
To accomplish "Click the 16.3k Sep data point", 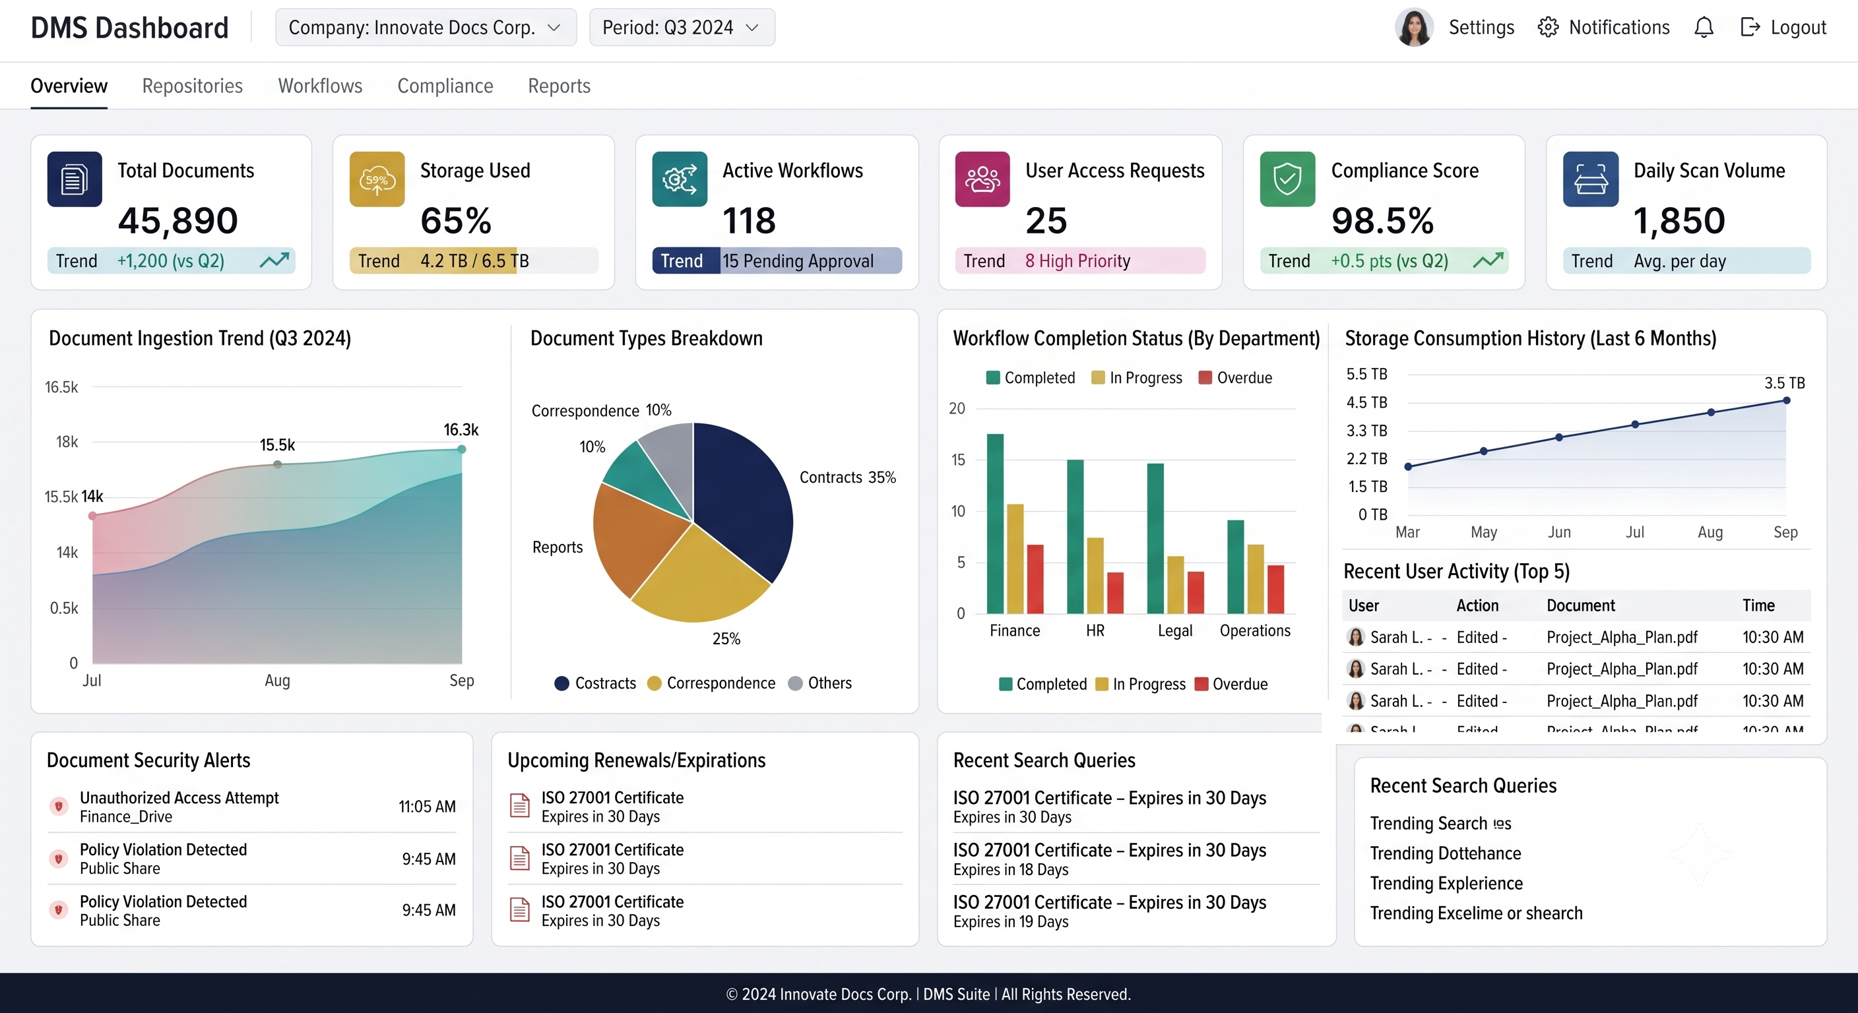I will pos(462,449).
